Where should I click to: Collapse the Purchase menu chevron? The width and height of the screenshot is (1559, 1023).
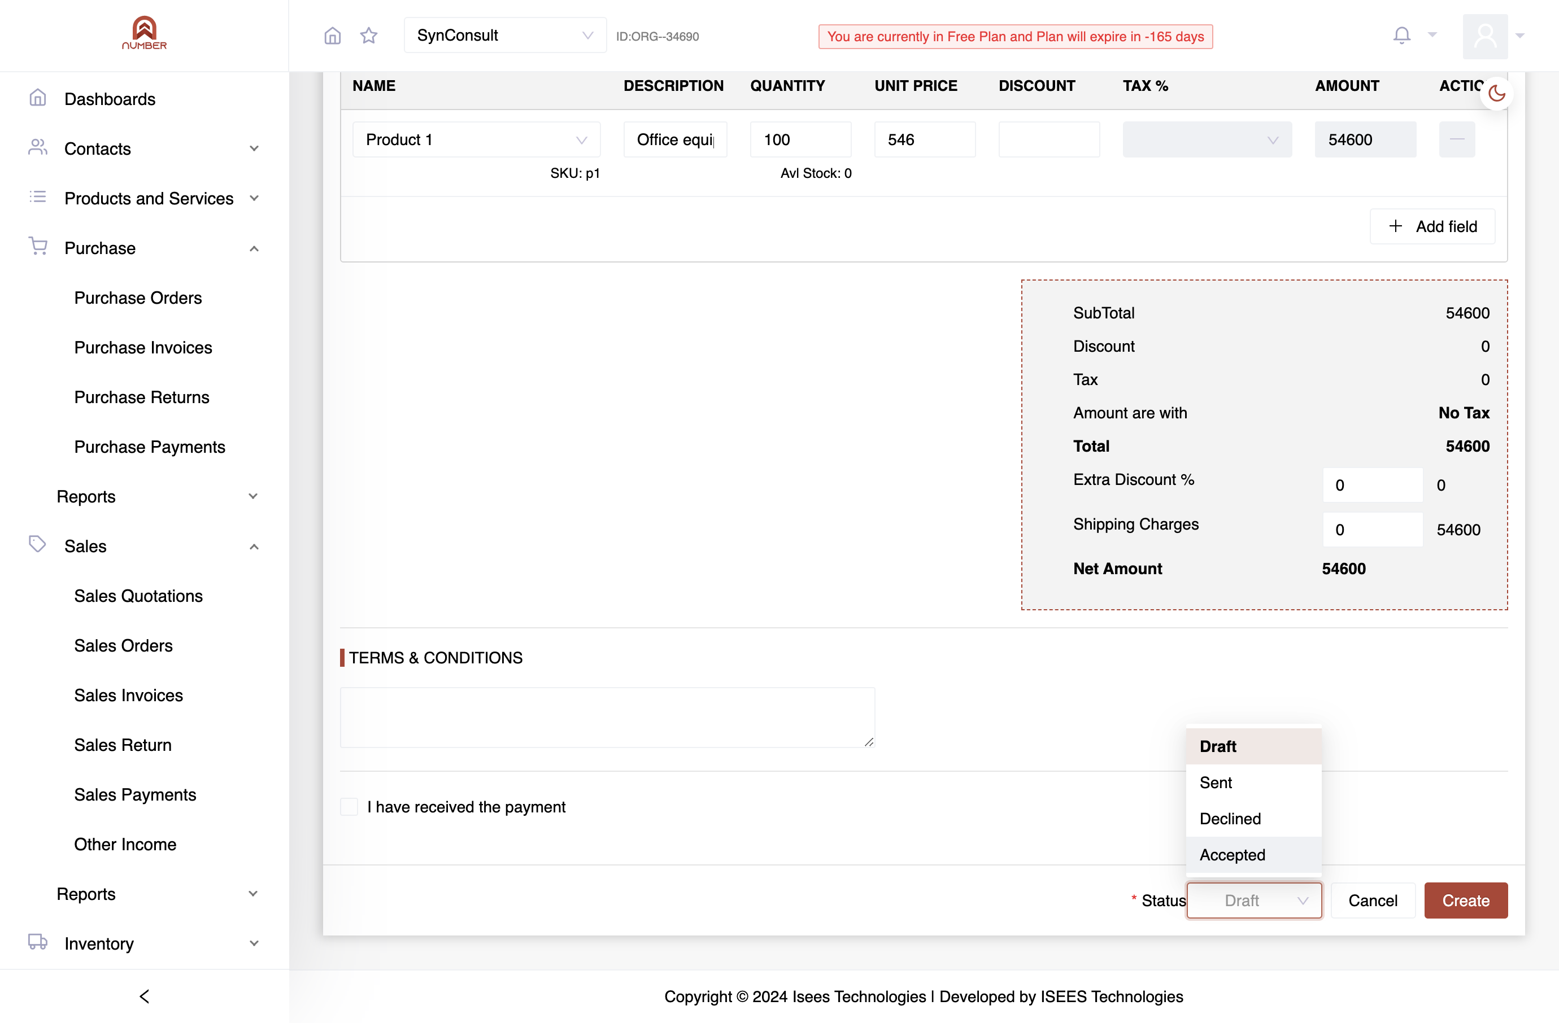(254, 248)
